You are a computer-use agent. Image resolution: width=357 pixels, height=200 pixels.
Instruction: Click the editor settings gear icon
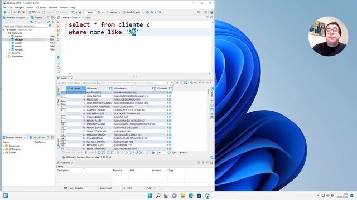pyautogui.click(x=58, y=57)
